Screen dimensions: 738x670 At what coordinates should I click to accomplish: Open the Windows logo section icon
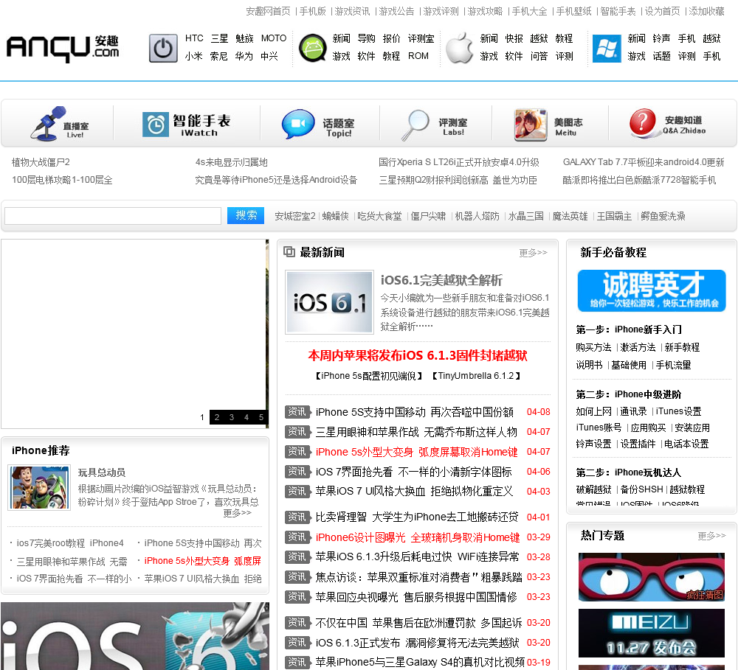[x=606, y=48]
